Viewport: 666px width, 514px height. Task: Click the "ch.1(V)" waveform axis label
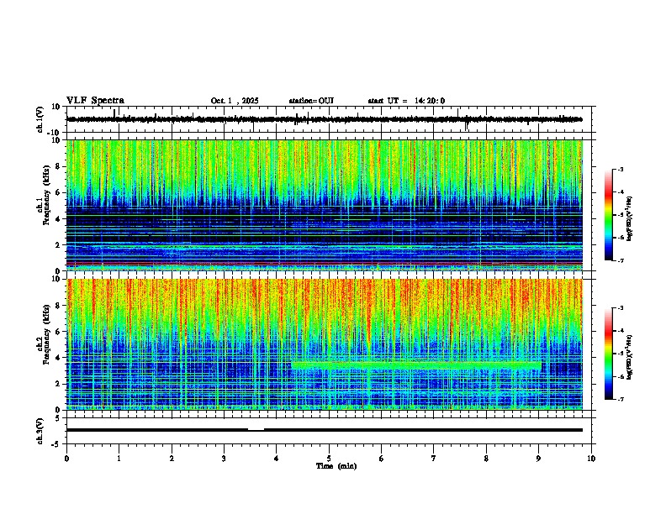40,119
